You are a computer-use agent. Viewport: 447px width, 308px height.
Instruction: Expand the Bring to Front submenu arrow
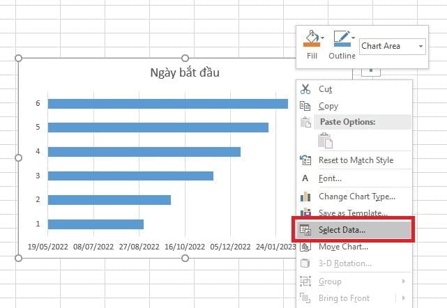click(x=403, y=298)
